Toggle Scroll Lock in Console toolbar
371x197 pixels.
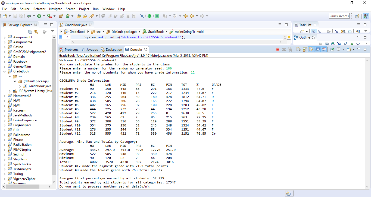305,49
